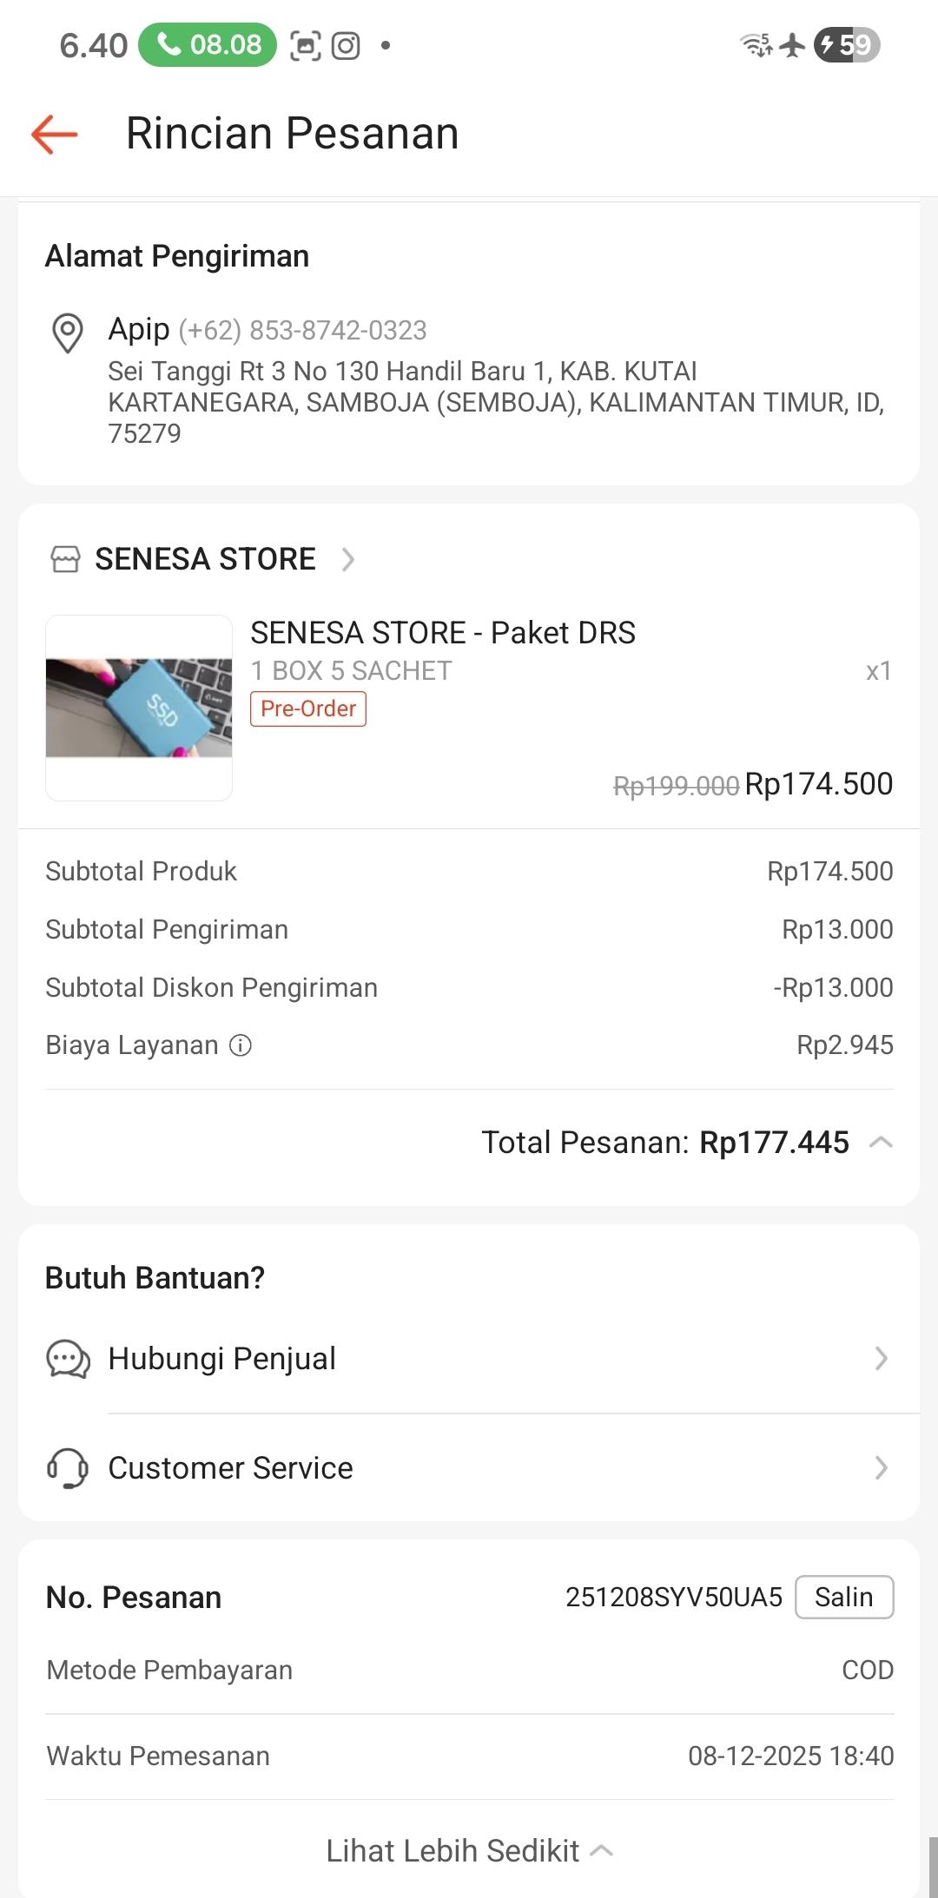Open Hubungi Penjual option
The height and width of the screenshot is (1898, 938).
click(221, 1359)
